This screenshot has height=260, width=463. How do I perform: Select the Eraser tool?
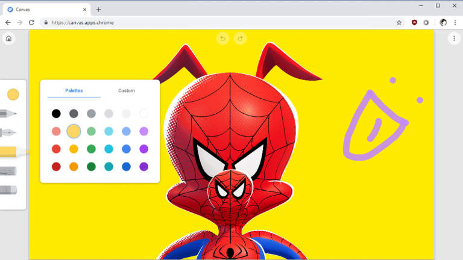8,190
